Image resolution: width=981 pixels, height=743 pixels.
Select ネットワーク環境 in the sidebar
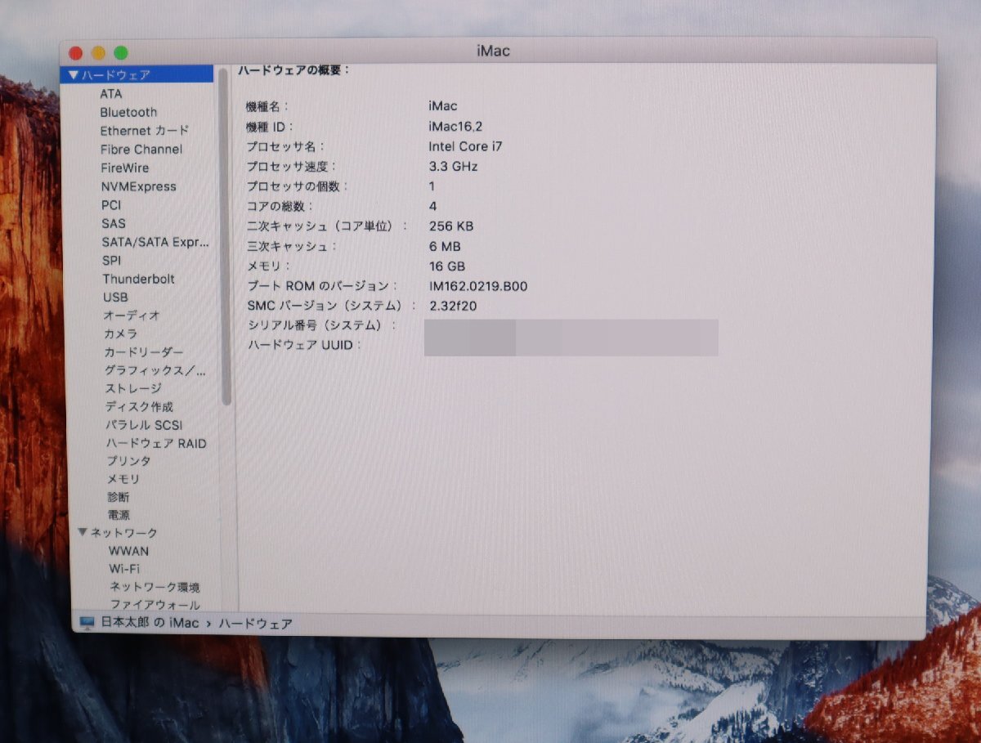(155, 587)
